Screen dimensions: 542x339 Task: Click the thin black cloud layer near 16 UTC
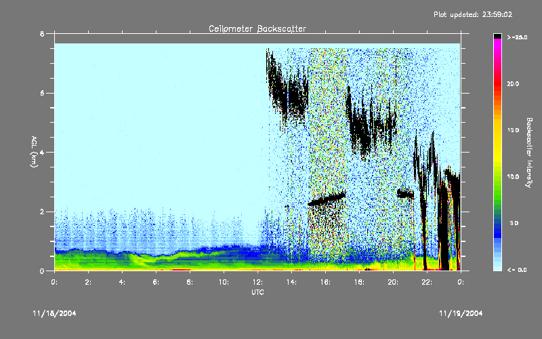(x=327, y=199)
